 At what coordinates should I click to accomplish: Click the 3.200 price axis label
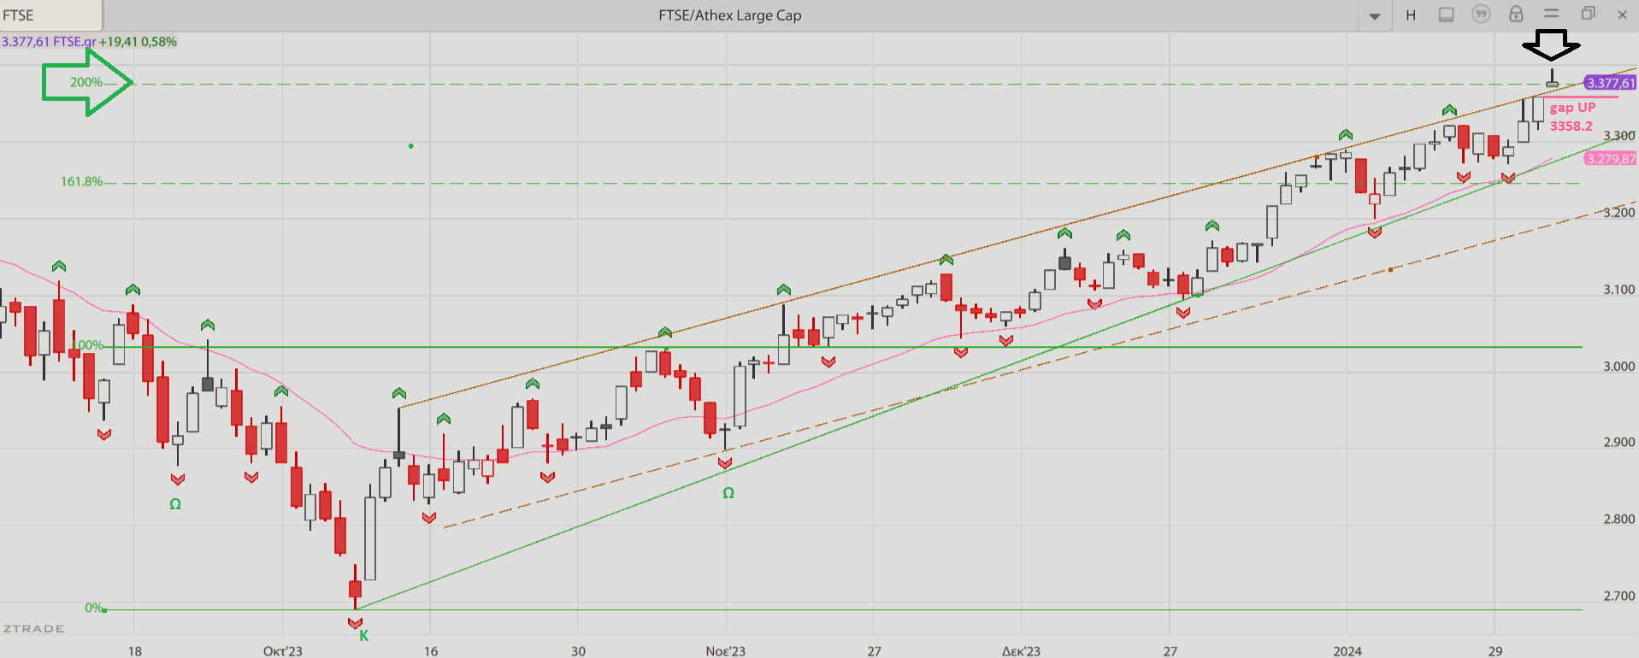[1618, 213]
